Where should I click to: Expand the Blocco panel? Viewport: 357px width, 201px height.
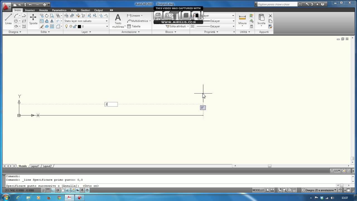pos(171,32)
